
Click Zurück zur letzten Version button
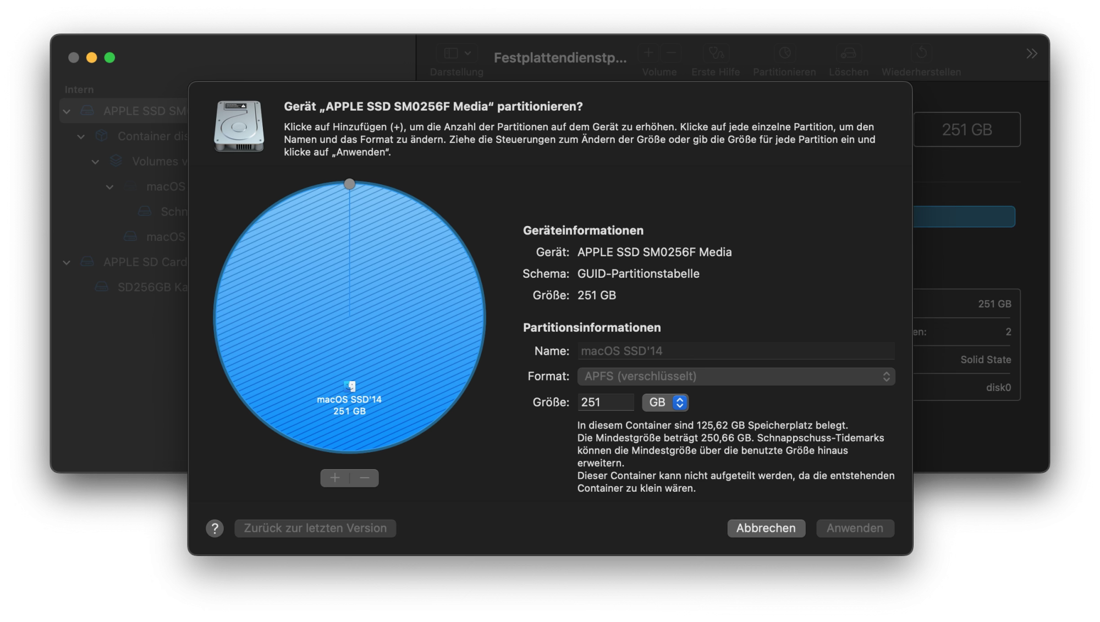[x=315, y=529]
